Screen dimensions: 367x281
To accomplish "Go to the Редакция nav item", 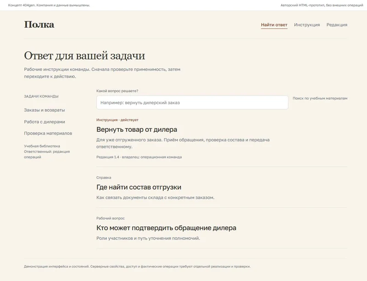I will (x=337, y=25).
